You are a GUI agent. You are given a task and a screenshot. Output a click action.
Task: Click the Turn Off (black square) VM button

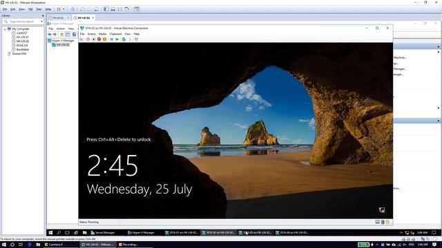tap(94, 39)
